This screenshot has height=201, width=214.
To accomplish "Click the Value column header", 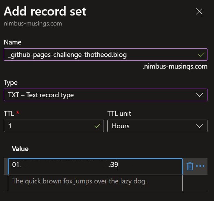I will click(x=20, y=149).
